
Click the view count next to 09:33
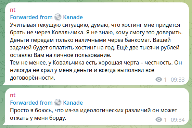pos(165,80)
